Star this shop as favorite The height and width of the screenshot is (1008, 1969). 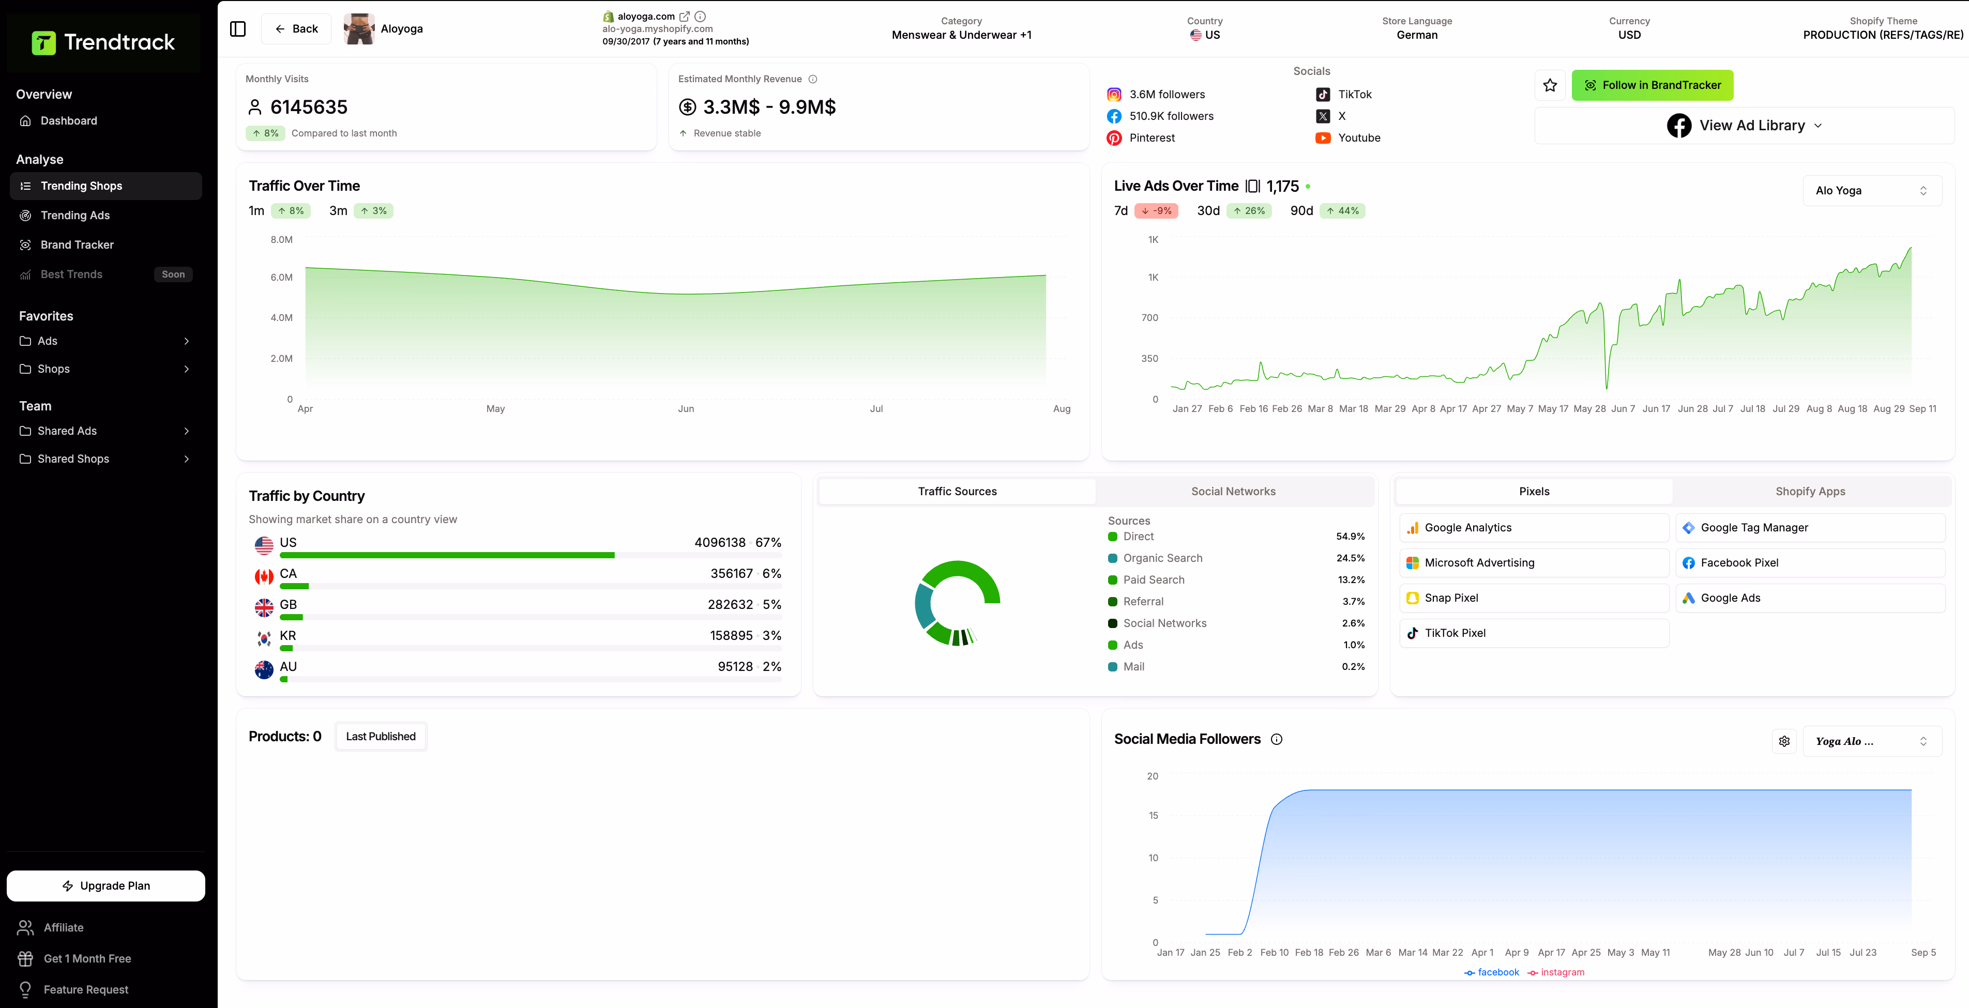pos(1550,86)
